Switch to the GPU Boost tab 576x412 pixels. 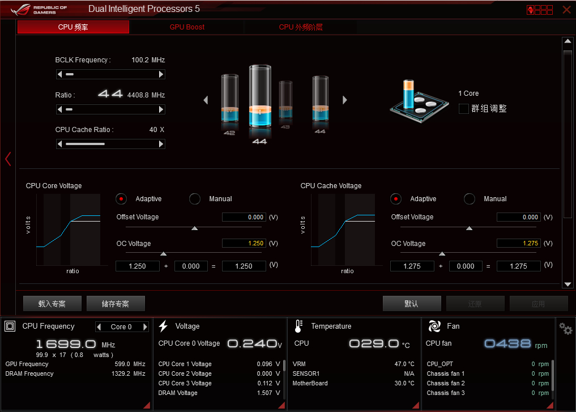click(187, 27)
